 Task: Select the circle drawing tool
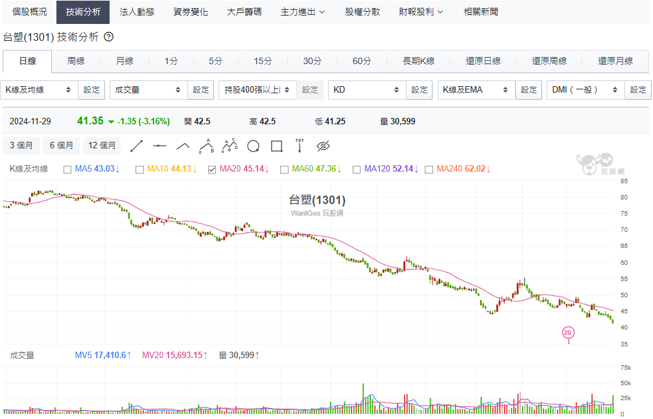253,146
